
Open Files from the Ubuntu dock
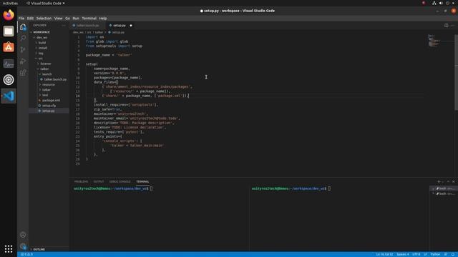(9, 31)
